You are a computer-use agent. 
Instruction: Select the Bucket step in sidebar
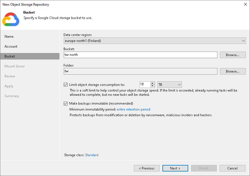[x=10, y=56]
